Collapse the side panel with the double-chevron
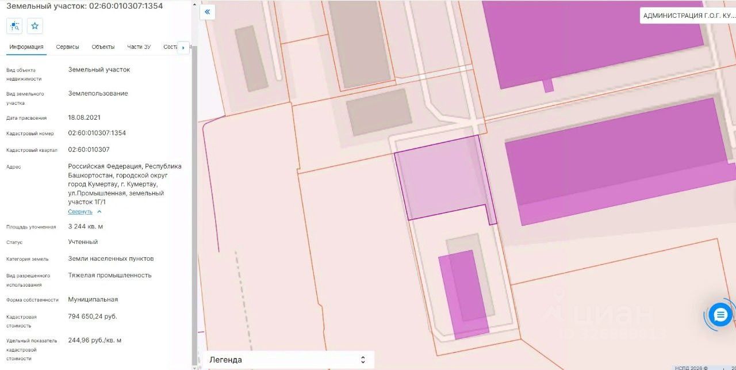 click(x=207, y=12)
